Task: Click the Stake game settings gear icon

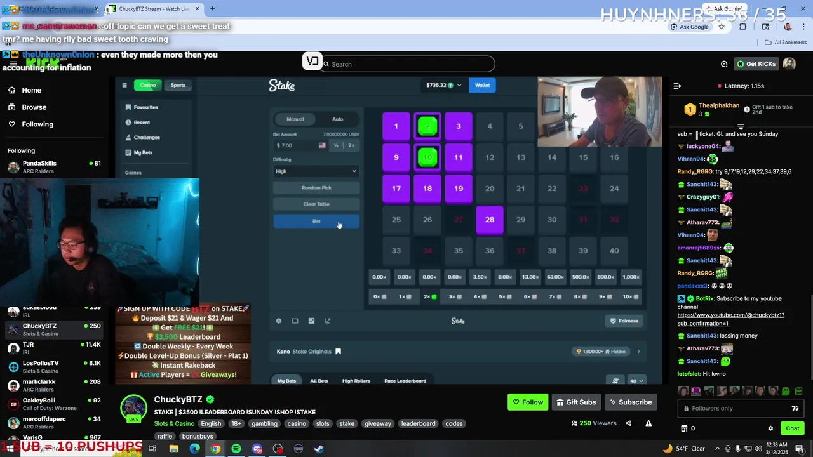Action: tap(278, 321)
